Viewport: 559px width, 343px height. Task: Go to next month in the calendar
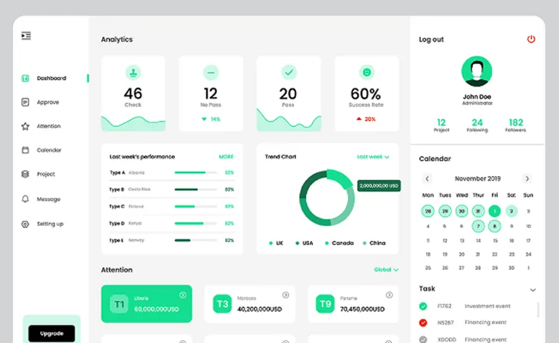[x=527, y=179]
